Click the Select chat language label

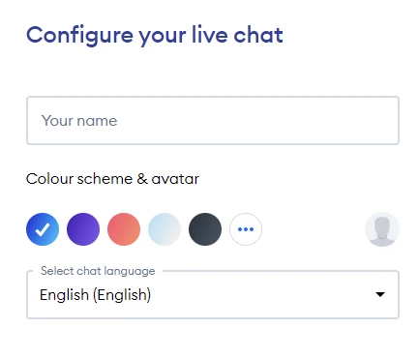pos(98,271)
